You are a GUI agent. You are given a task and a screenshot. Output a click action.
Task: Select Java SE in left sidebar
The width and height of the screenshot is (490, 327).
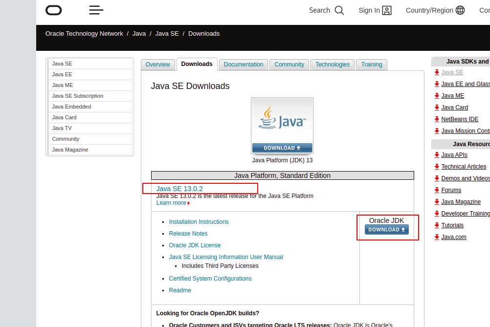pyautogui.click(x=90, y=64)
